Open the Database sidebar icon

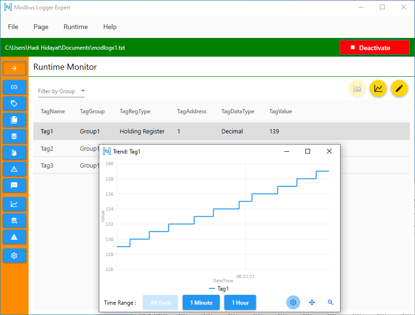click(x=15, y=136)
